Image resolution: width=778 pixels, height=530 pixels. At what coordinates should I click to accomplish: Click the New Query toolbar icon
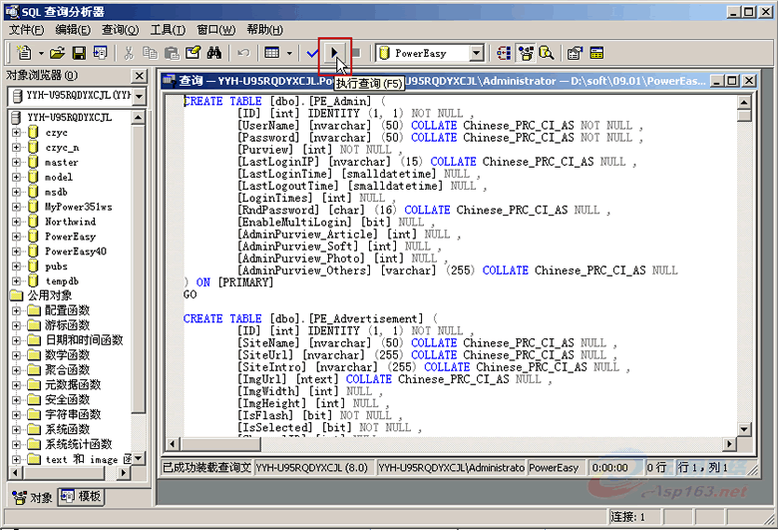point(24,53)
